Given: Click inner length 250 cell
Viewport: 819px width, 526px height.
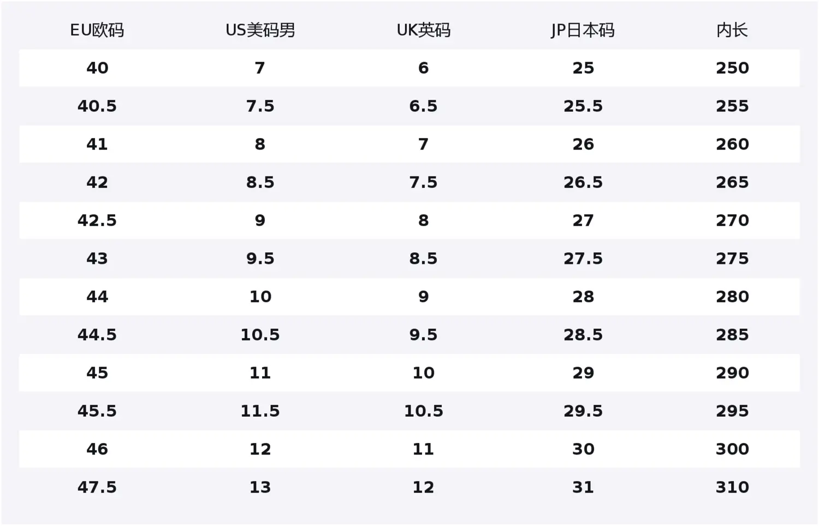Looking at the screenshot, I should tap(732, 68).
